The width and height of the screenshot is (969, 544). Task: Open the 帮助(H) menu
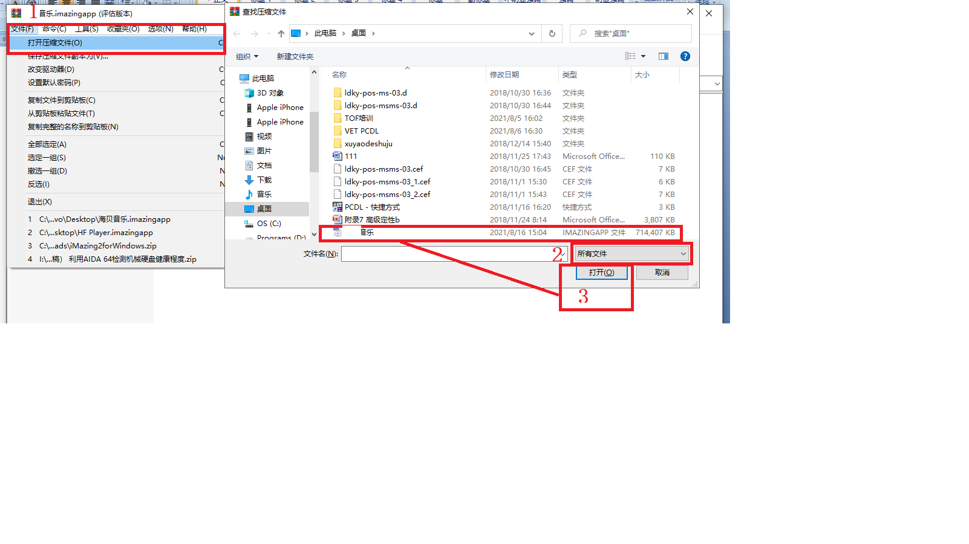pyautogui.click(x=195, y=29)
